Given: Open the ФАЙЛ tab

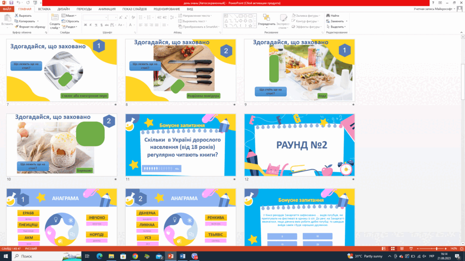Looking at the screenshot, I should 7,9.
